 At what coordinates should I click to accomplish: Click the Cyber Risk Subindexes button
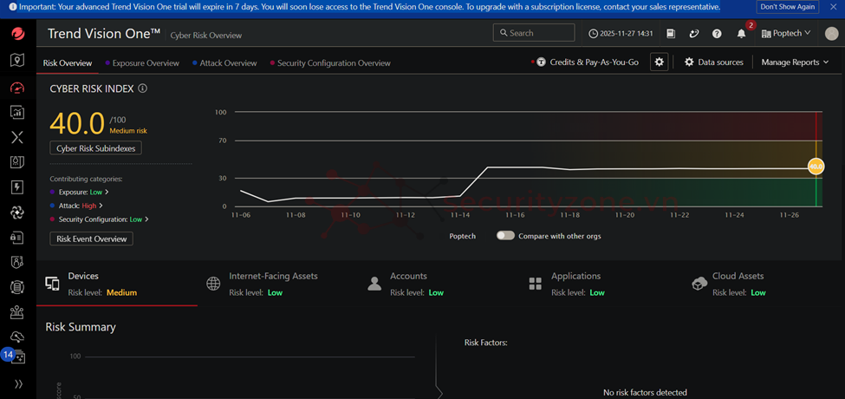pos(95,148)
